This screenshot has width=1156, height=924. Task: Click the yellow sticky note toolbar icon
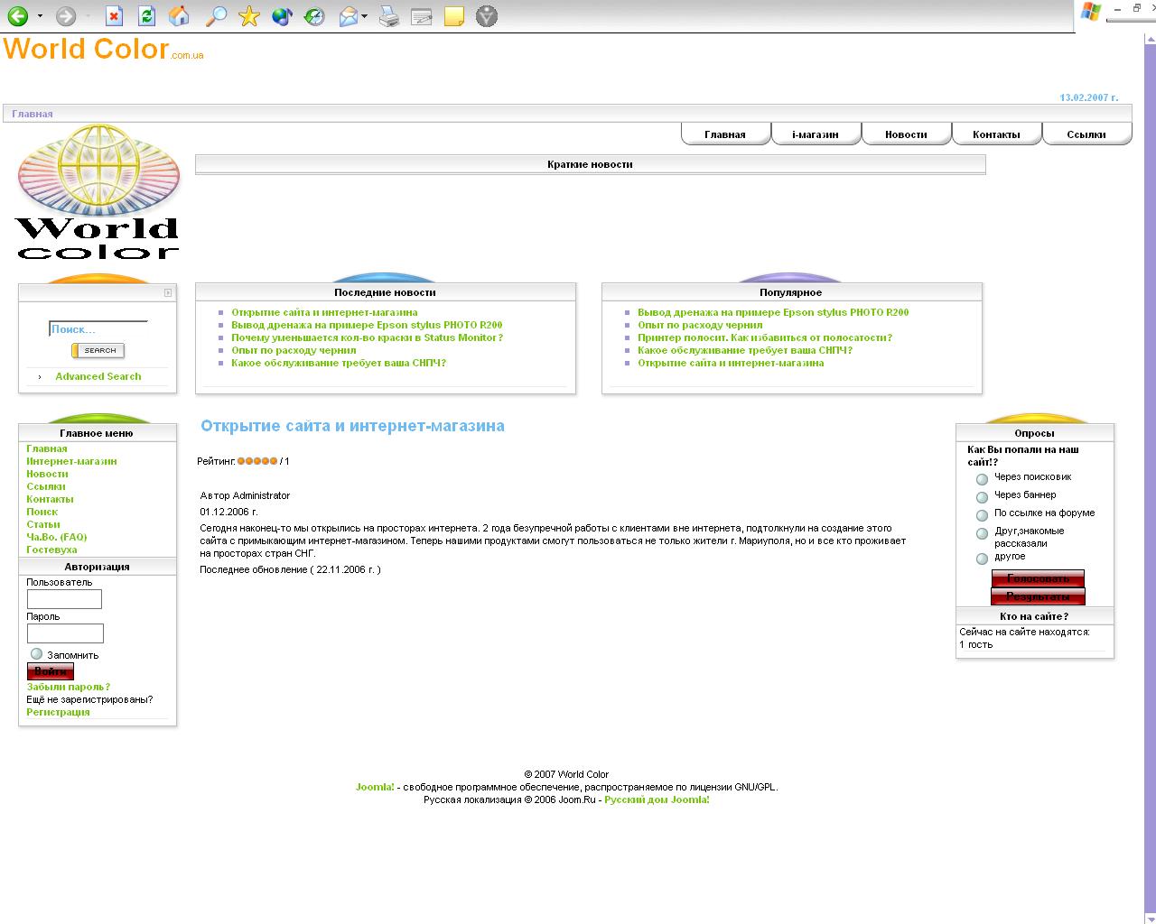pyautogui.click(x=454, y=16)
